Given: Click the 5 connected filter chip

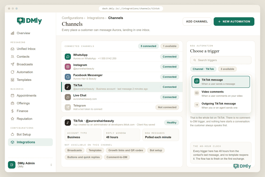Looking at the screenshot, I should pyautogui.click(x=148, y=46).
